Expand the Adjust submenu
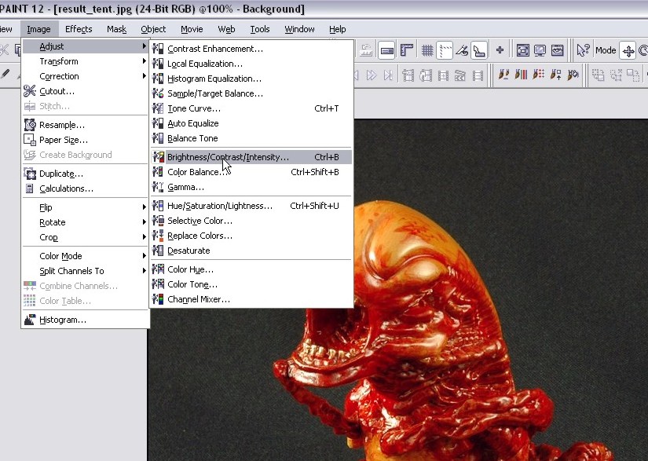The height and width of the screenshot is (461, 648). coord(85,46)
